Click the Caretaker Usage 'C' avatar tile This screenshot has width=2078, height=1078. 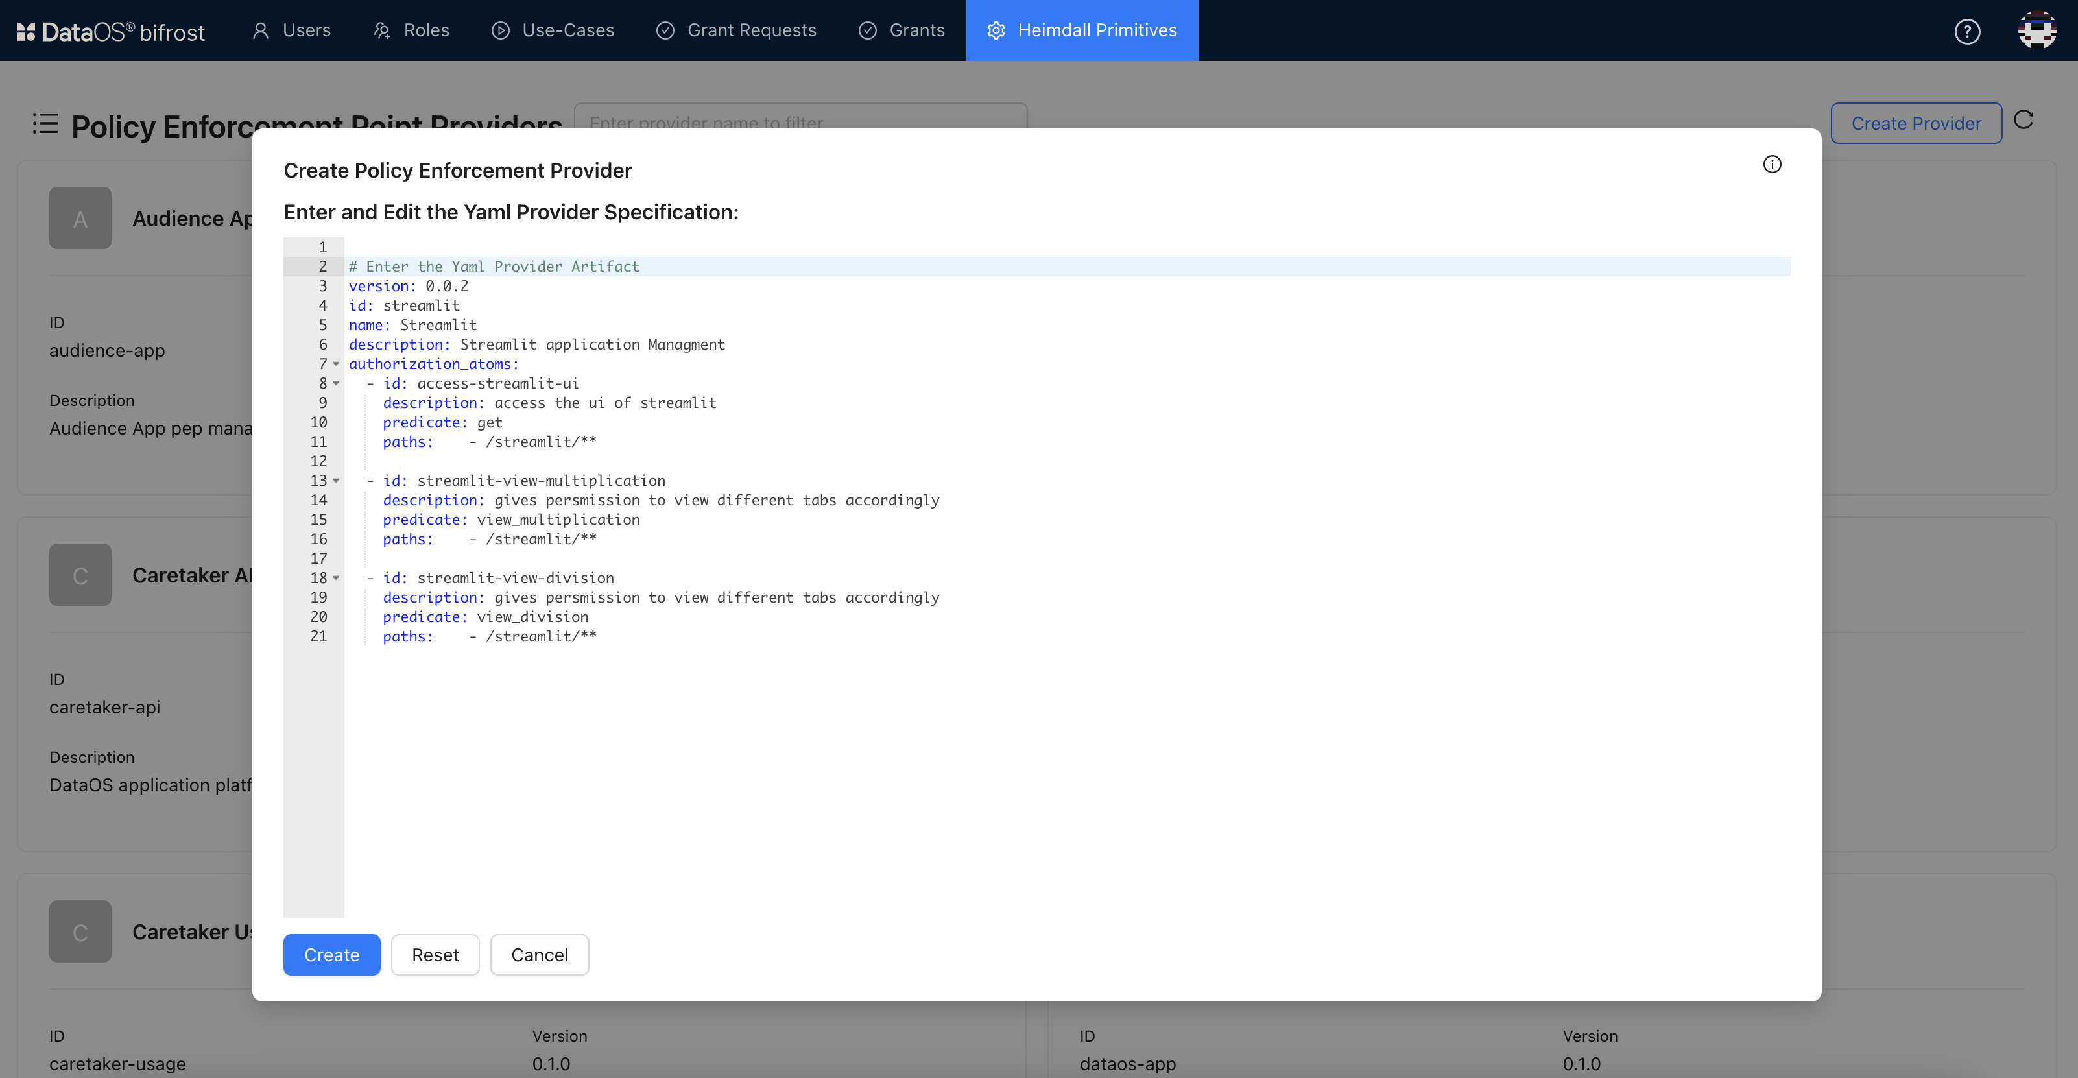(80, 931)
